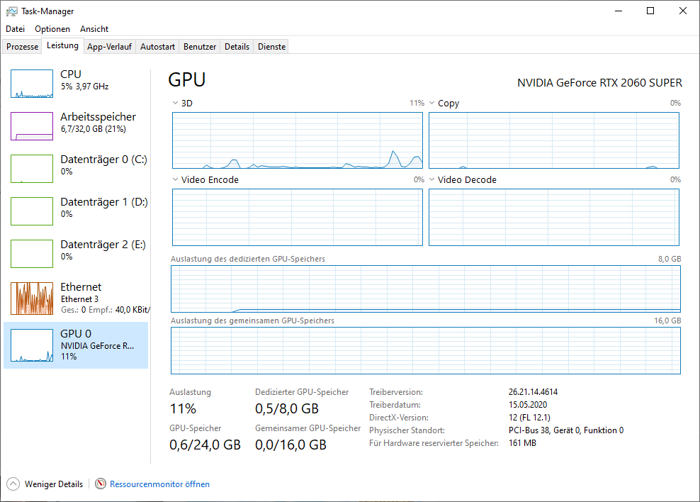Switch to the Prozesse tab
This screenshot has width=700, height=502.
click(x=23, y=47)
